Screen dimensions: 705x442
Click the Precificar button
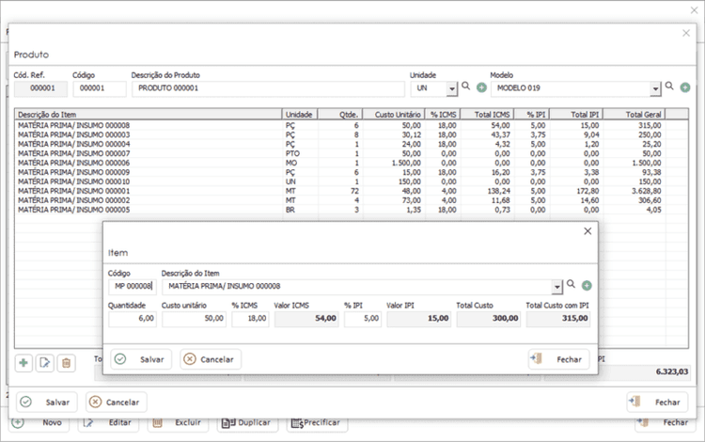pyautogui.click(x=317, y=422)
